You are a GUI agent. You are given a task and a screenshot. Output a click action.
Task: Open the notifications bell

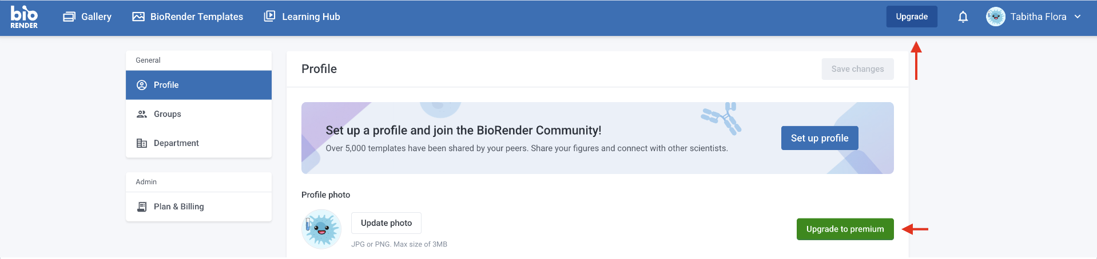tap(963, 17)
